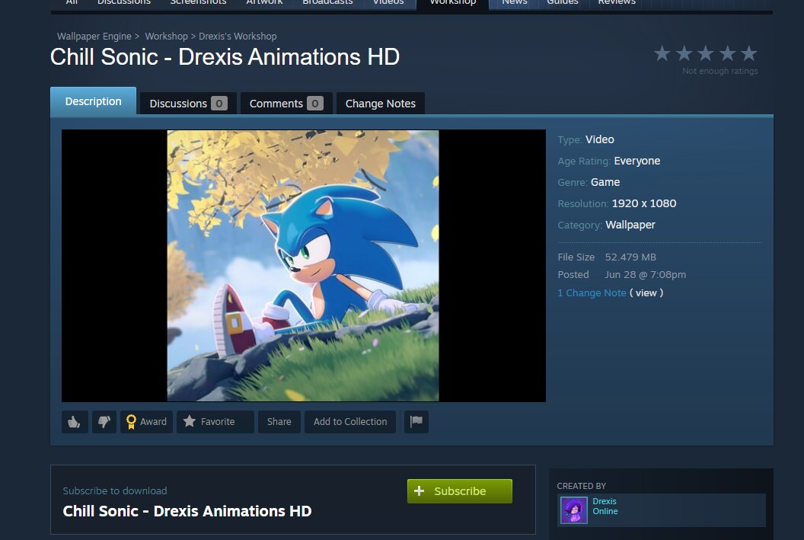Click the 'Chill Sonic - Drexis Animations HD' page title

pos(225,57)
